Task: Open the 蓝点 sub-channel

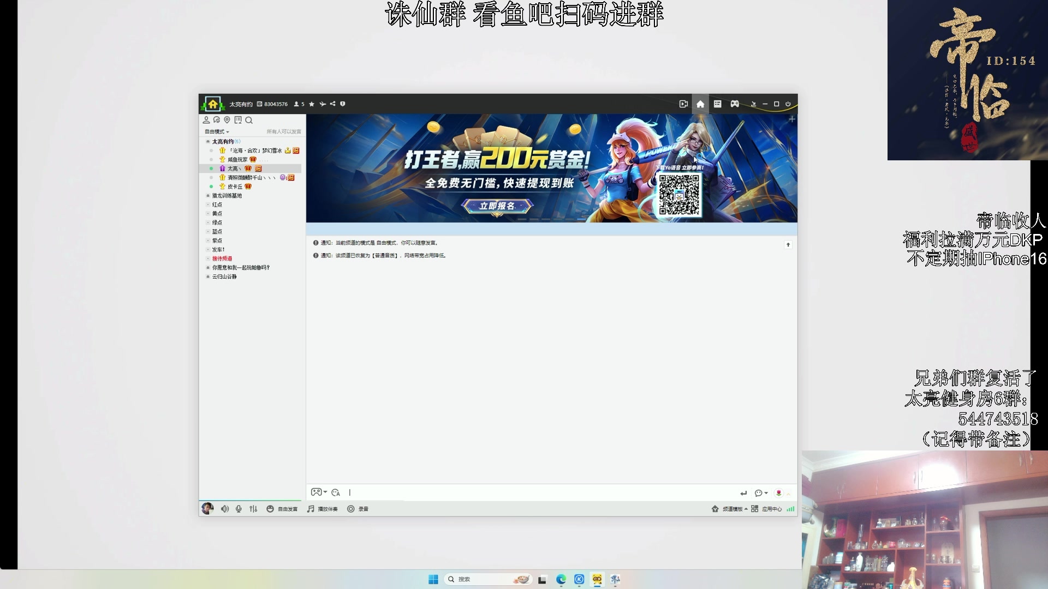Action: click(217, 232)
